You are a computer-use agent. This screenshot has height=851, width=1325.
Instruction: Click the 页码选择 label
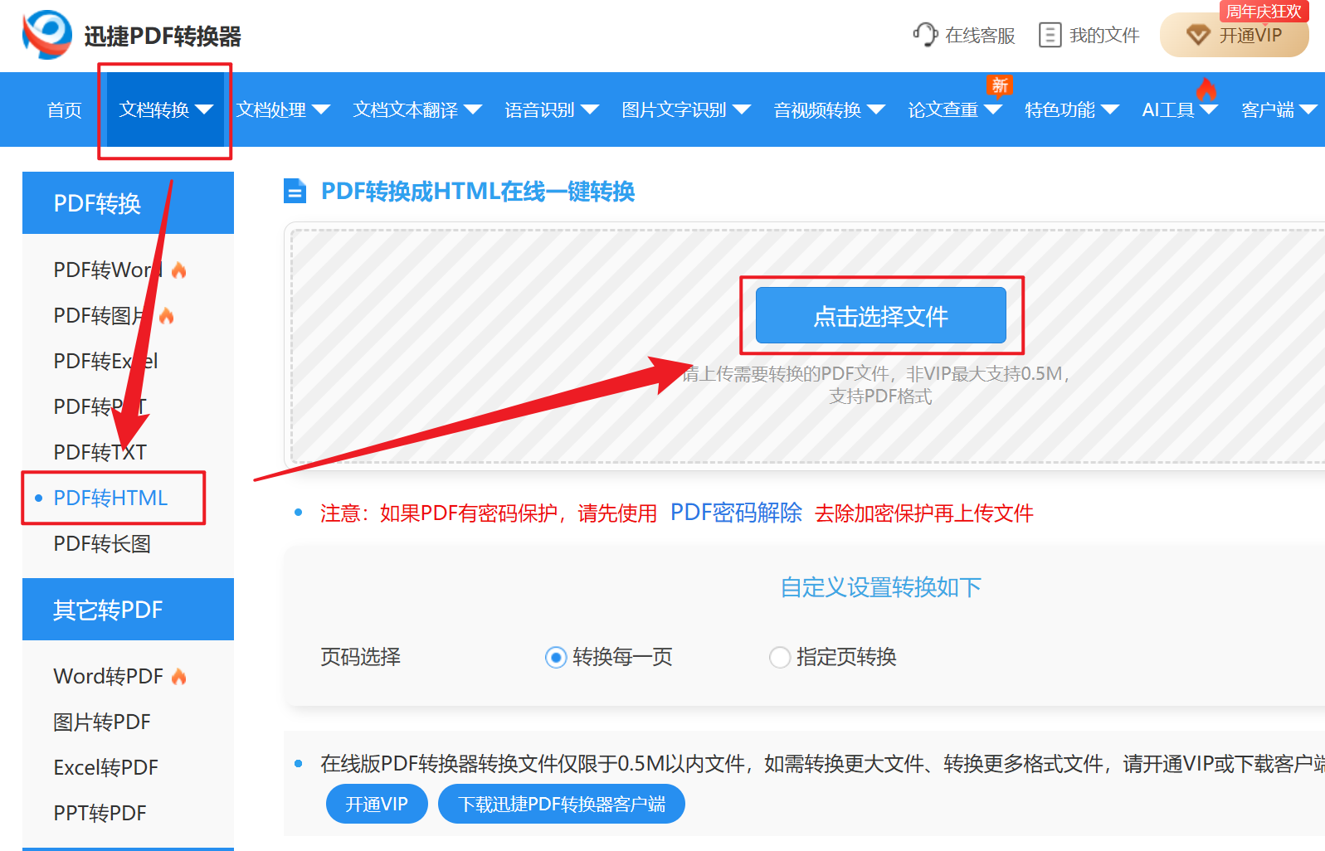(x=361, y=657)
